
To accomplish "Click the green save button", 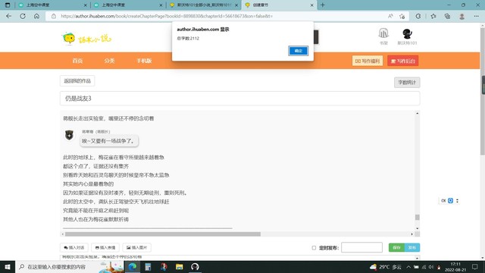I will pos(396,248).
